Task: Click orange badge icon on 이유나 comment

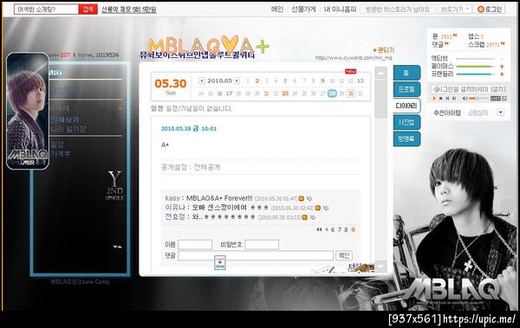Action: click(x=318, y=208)
